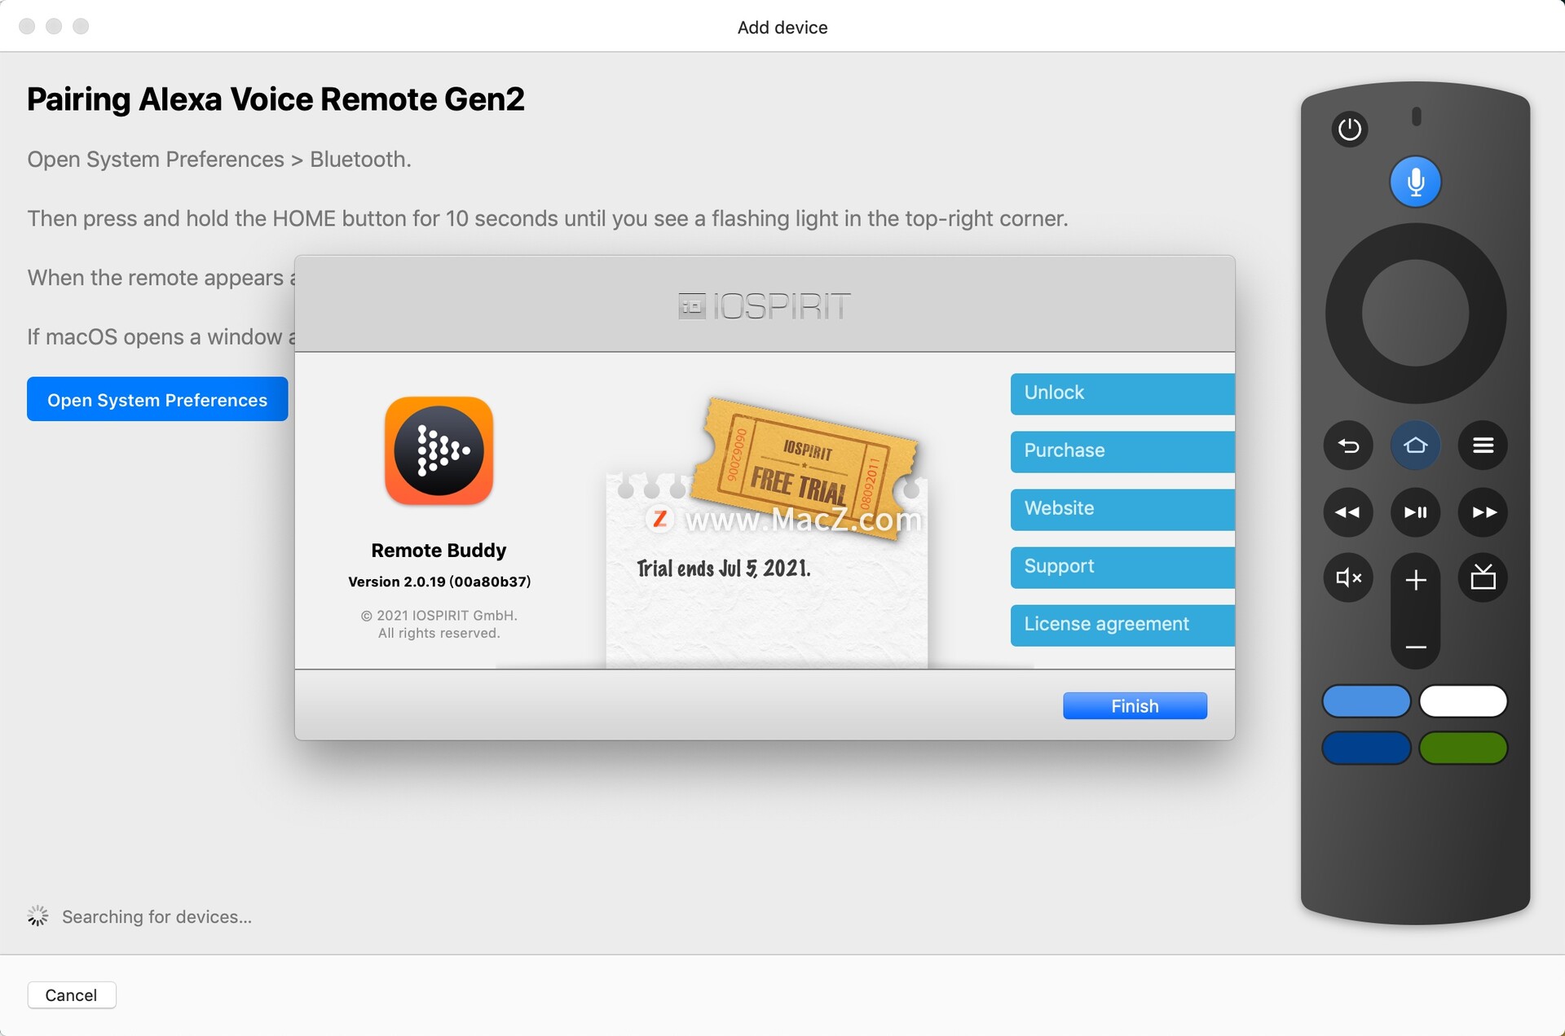Open the Website link button

click(1122, 509)
